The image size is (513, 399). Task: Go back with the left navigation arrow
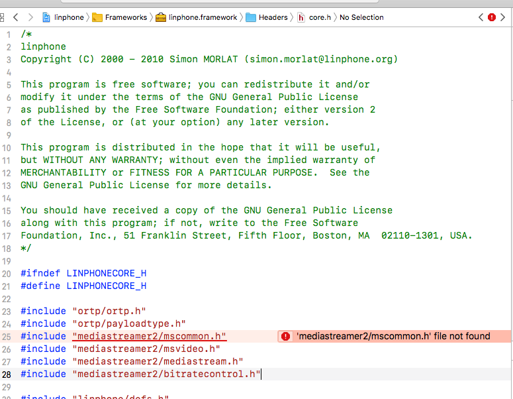point(15,17)
